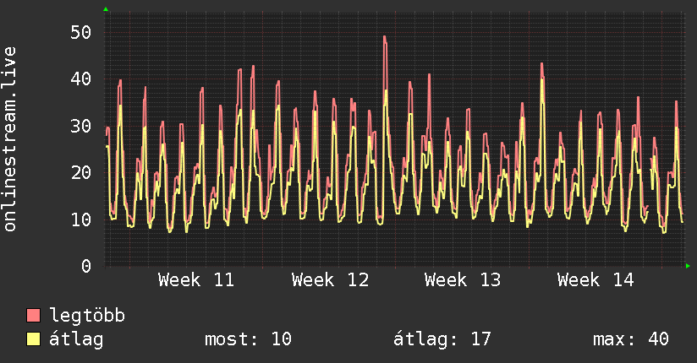Select the átlag legend label beside yellow swatch
697x363 pixels.
(76, 339)
